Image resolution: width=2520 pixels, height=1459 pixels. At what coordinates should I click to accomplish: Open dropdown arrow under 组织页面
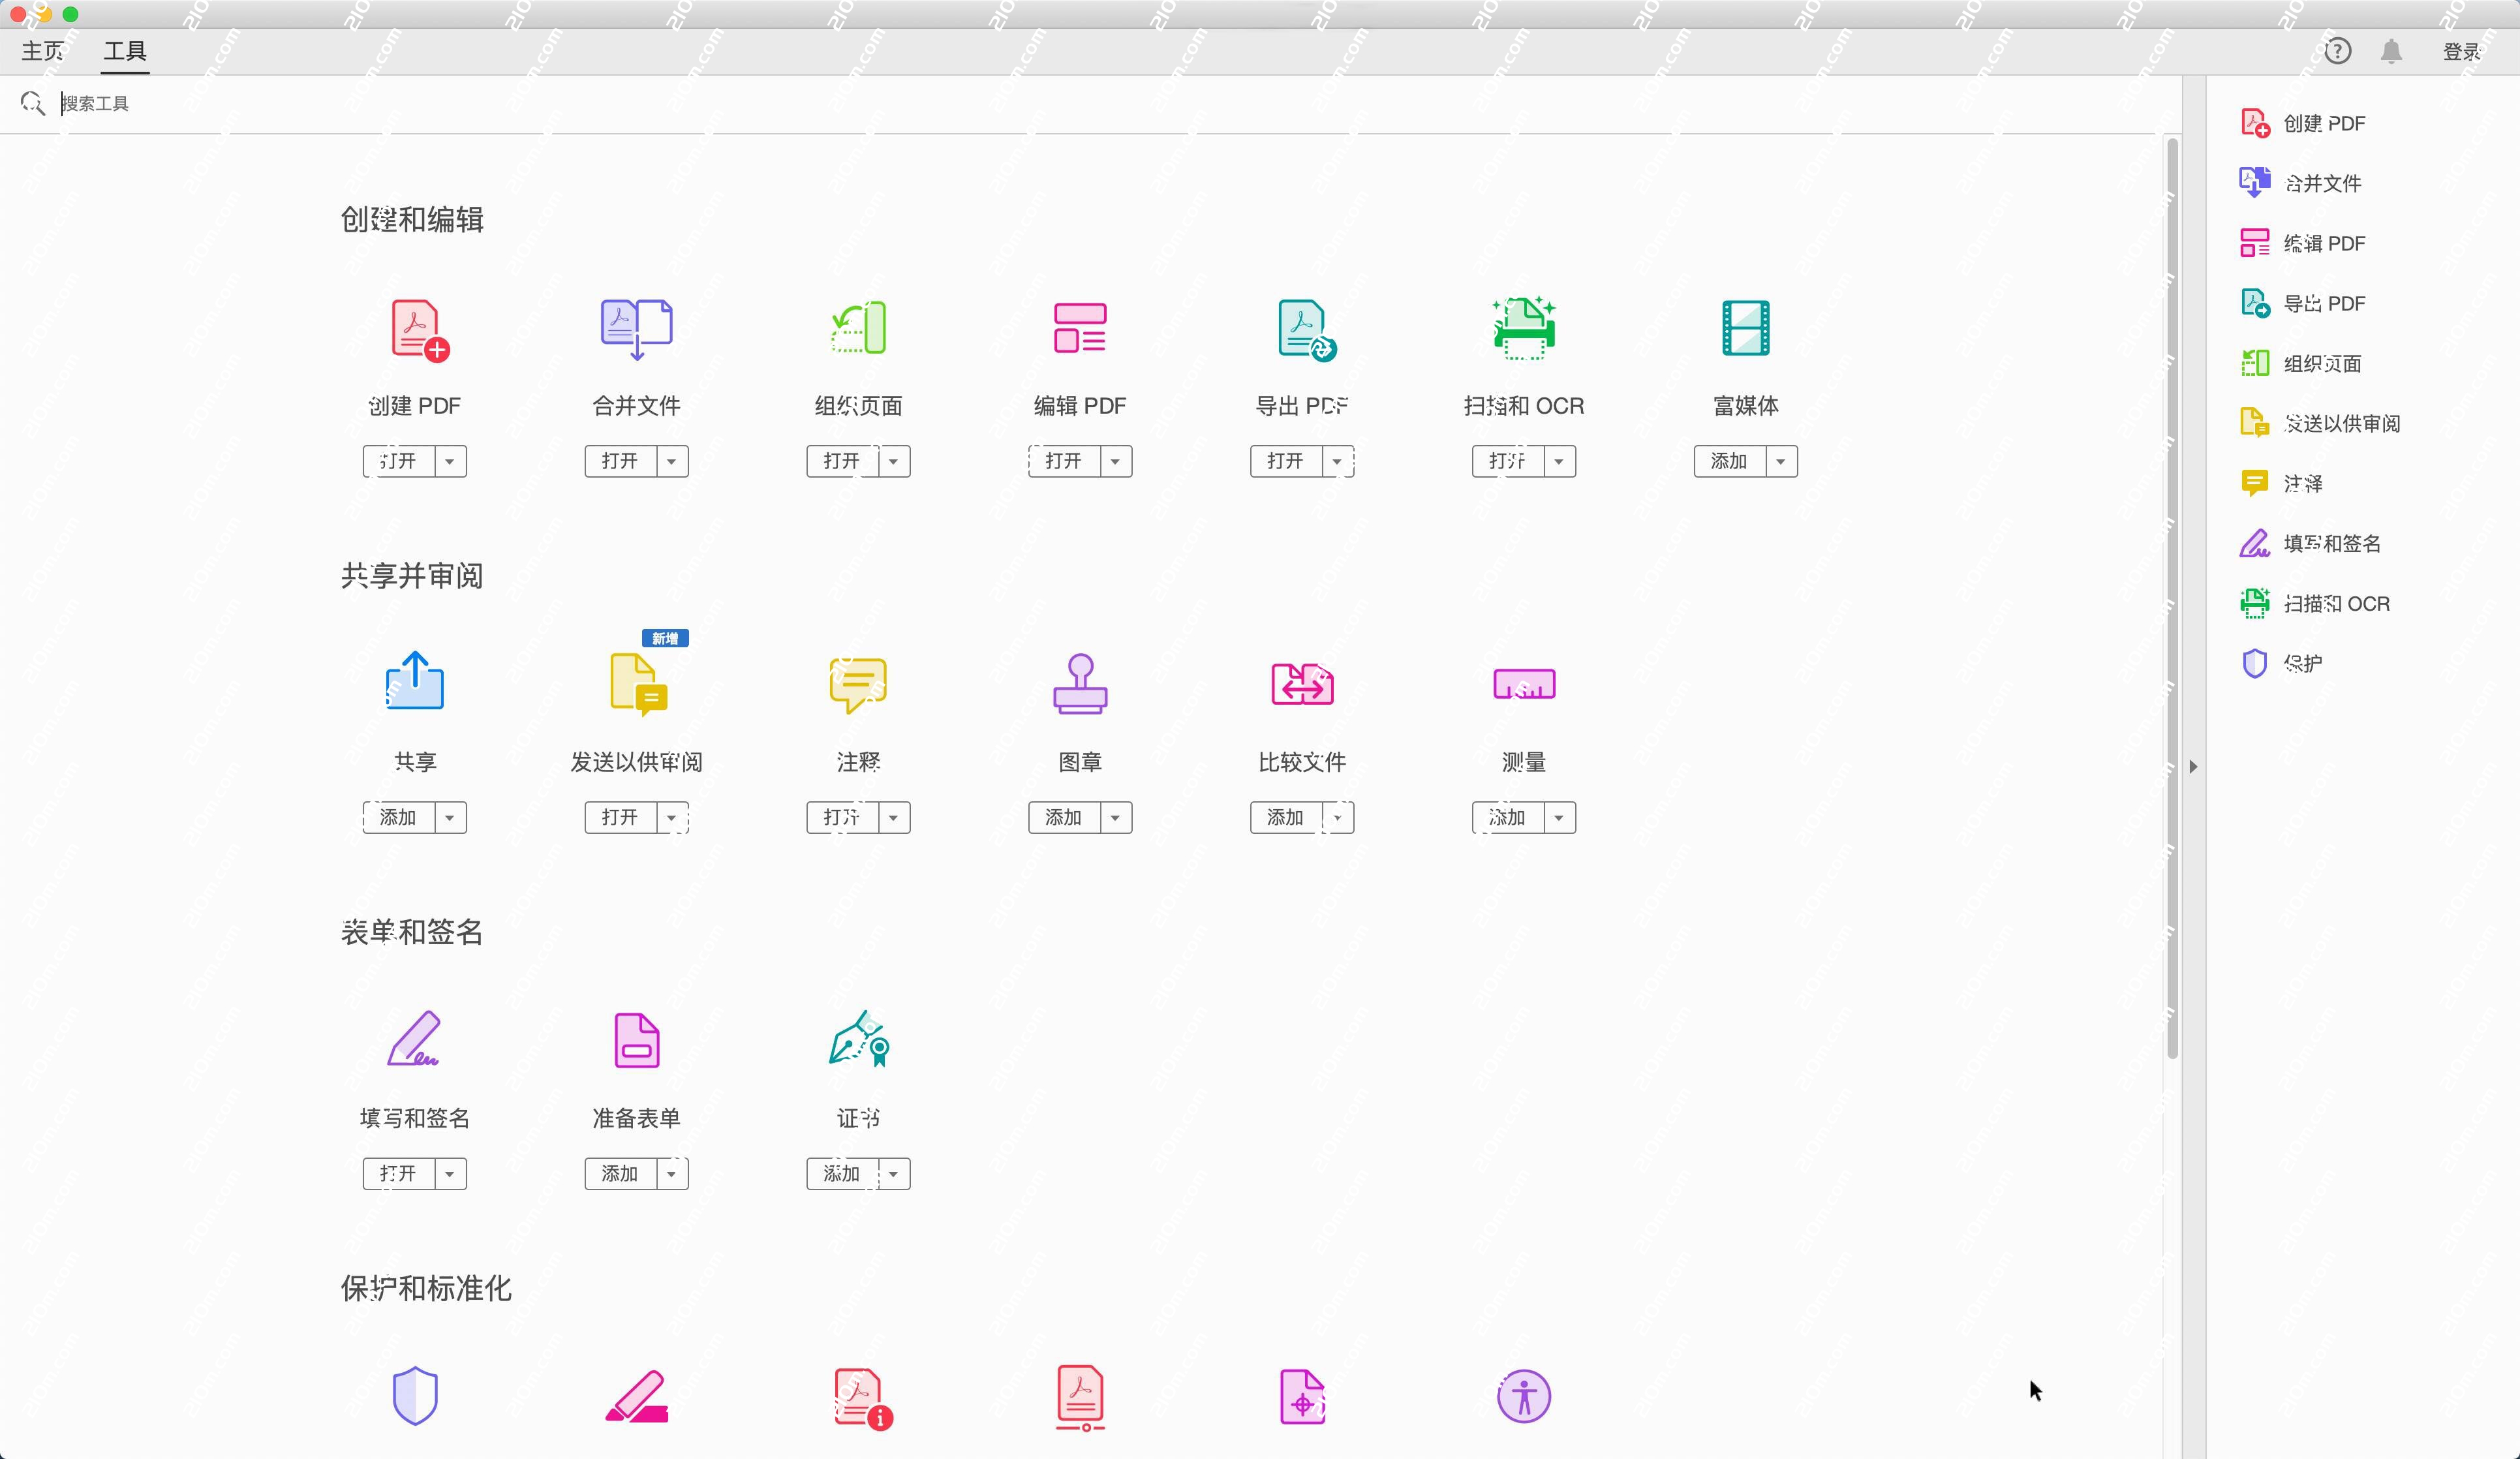pos(894,461)
